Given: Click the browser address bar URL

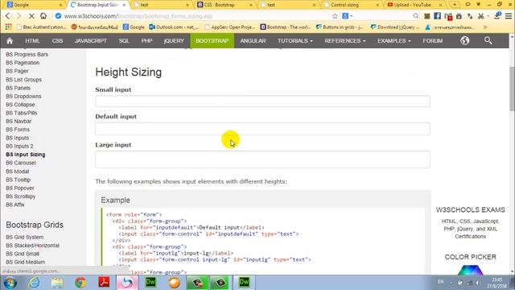Looking at the screenshot, I should pos(138,16).
